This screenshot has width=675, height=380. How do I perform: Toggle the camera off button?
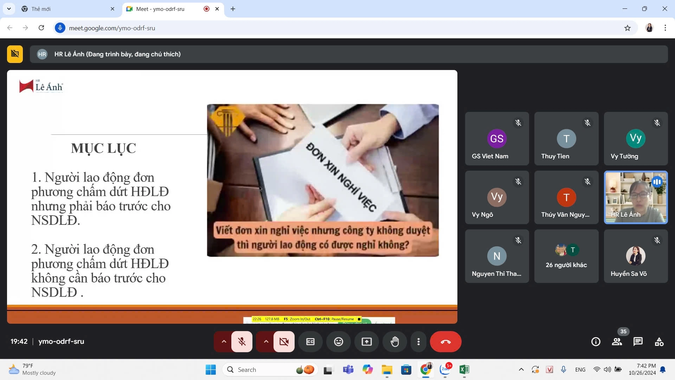[x=284, y=342]
